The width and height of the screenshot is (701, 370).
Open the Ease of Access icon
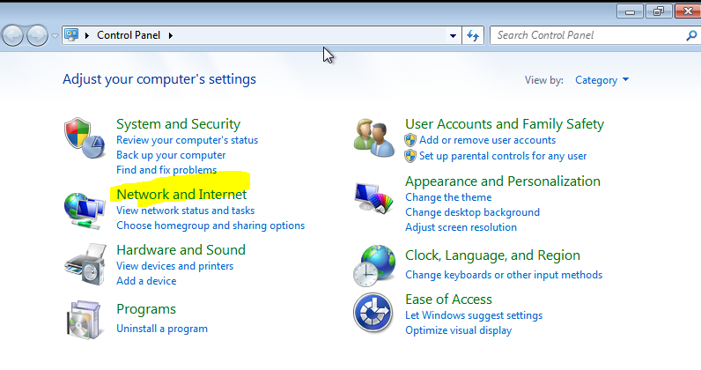coord(373,313)
